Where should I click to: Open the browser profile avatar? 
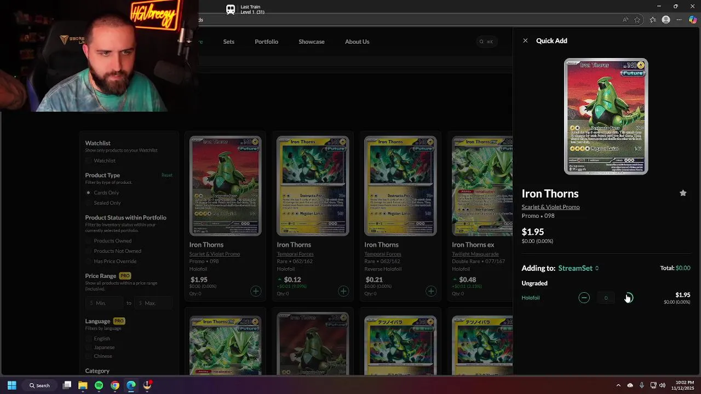(x=666, y=20)
